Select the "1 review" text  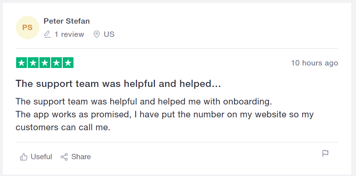pyautogui.click(x=69, y=34)
